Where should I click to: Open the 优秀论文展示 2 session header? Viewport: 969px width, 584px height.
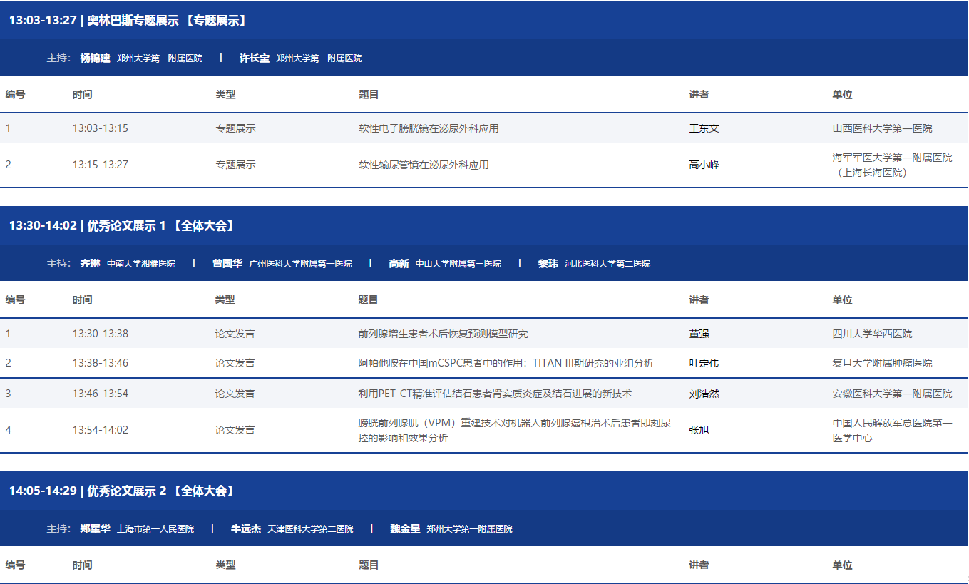coord(121,491)
